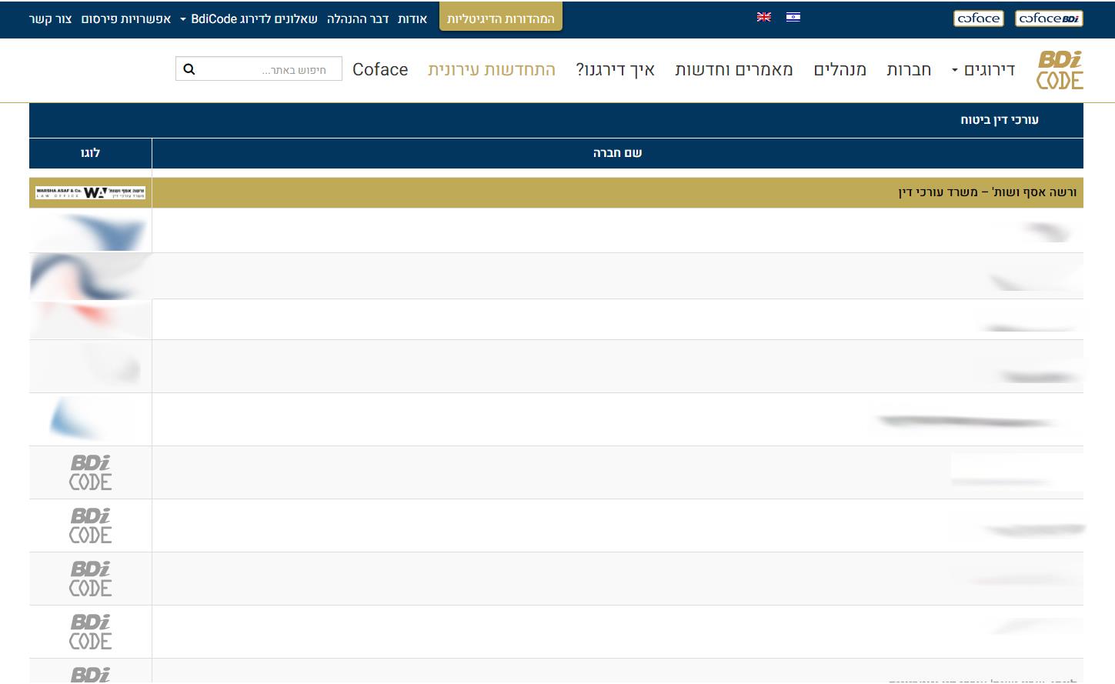Click the BDi Code logo in header
The height and width of the screenshot is (684, 1115).
tap(1060, 70)
